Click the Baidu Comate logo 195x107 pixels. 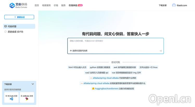coord(18,5)
